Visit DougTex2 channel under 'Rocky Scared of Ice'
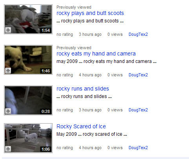189x159 pixels. [x=138, y=148]
